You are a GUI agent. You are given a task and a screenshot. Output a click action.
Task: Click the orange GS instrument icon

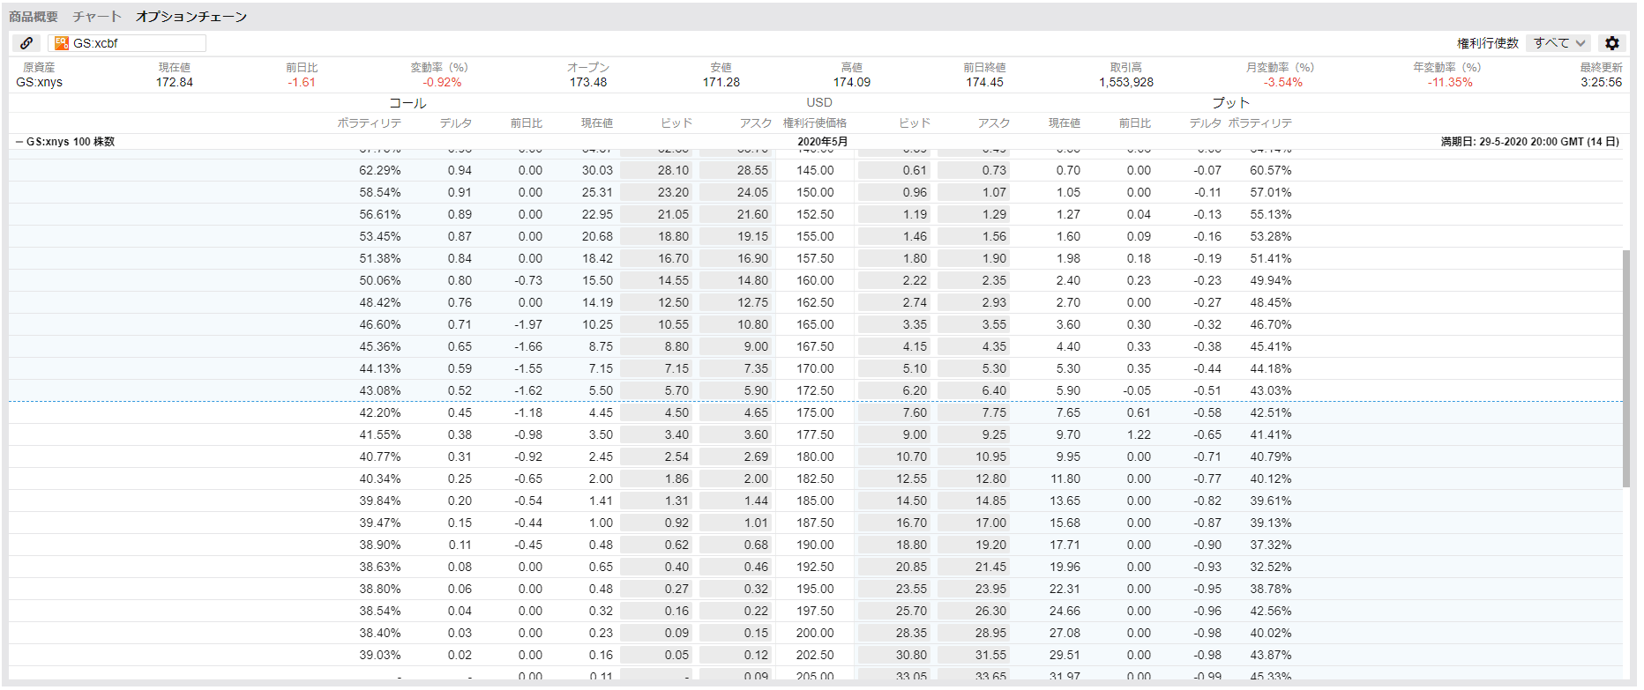[x=62, y=43]
